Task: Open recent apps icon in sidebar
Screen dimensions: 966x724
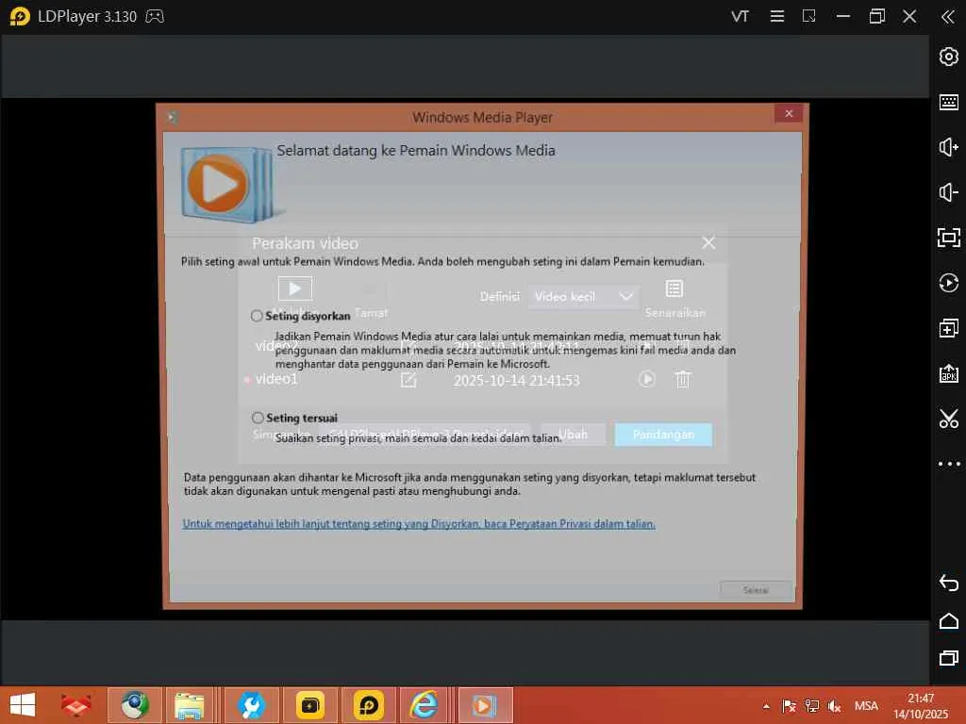Action: pyautogui.click(x=948, y=658)
